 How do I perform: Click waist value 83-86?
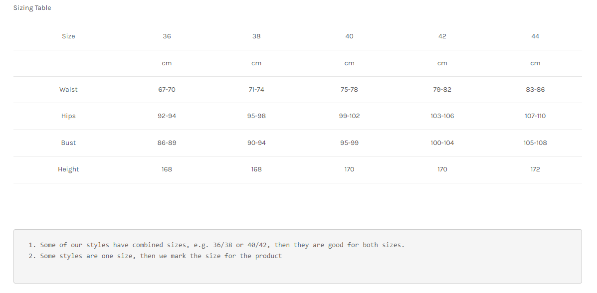[x=535, y=90]
